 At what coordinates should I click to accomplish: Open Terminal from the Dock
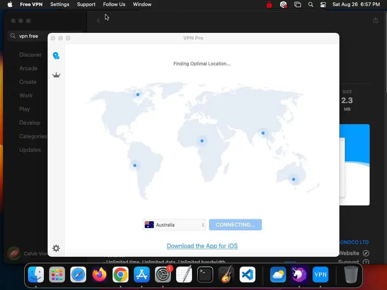coord(205,275)
